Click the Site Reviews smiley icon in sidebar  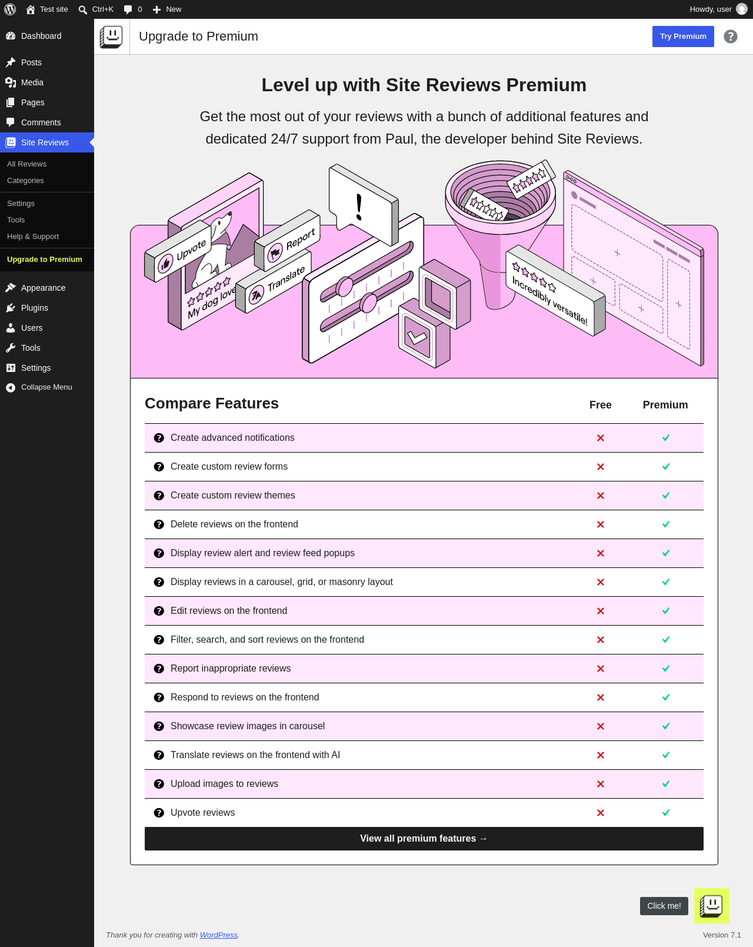(x=11, y=142)
